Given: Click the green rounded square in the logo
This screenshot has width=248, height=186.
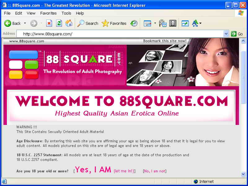Looking at the screenshot, I should pyautogui.click(x=32, y=65).
